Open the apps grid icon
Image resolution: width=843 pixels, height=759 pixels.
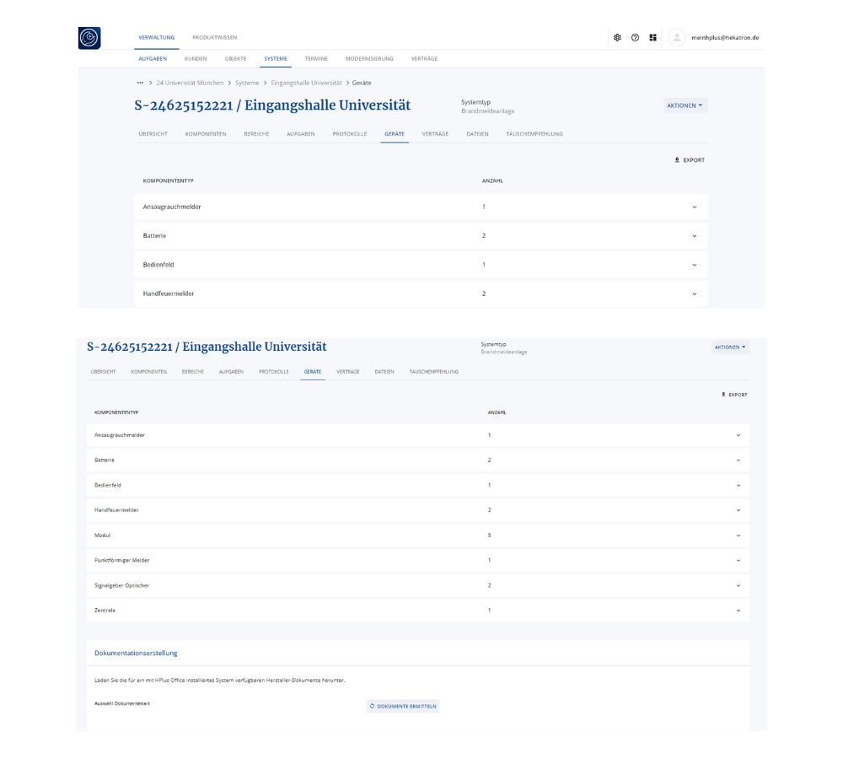point(653,38)
